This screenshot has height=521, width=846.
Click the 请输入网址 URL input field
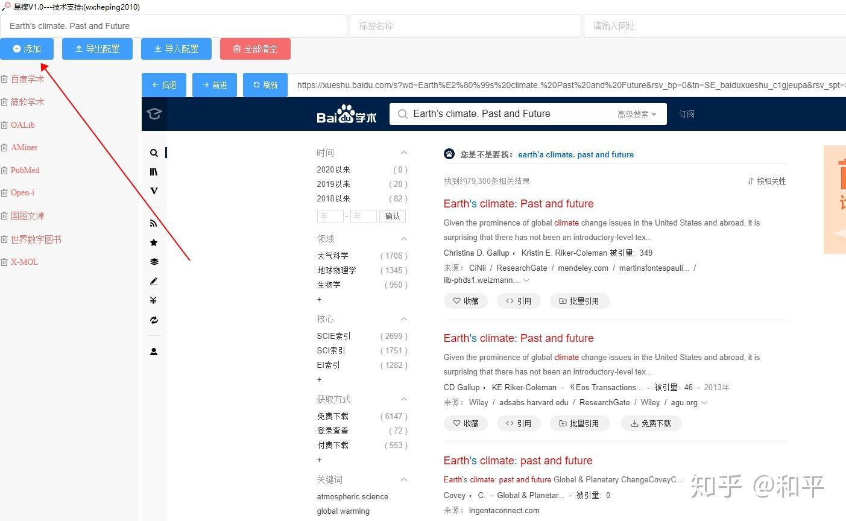pos(715,26)
